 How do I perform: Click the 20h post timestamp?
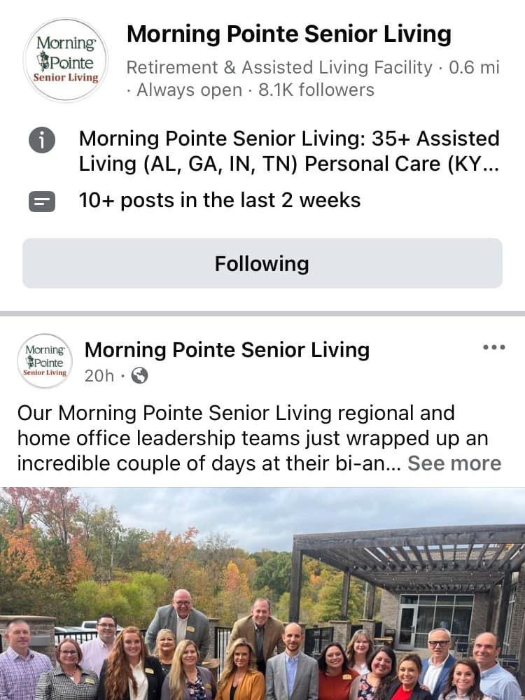pyautogui.click(x=99, y=376)
